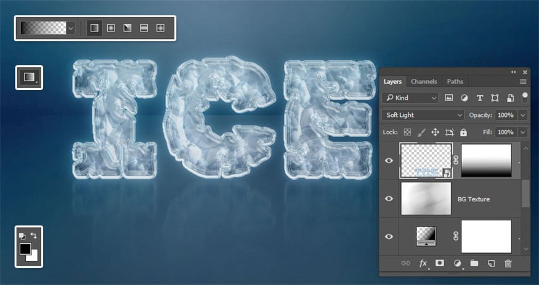Image resolution: width=539 pixels, height=285 pixels.
Task: Select the Reflected Gradient style
Action: (144, 28)
